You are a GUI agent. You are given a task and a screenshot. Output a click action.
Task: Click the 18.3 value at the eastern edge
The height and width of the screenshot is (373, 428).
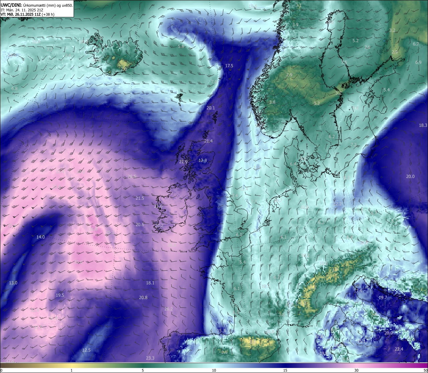(423, 125)
